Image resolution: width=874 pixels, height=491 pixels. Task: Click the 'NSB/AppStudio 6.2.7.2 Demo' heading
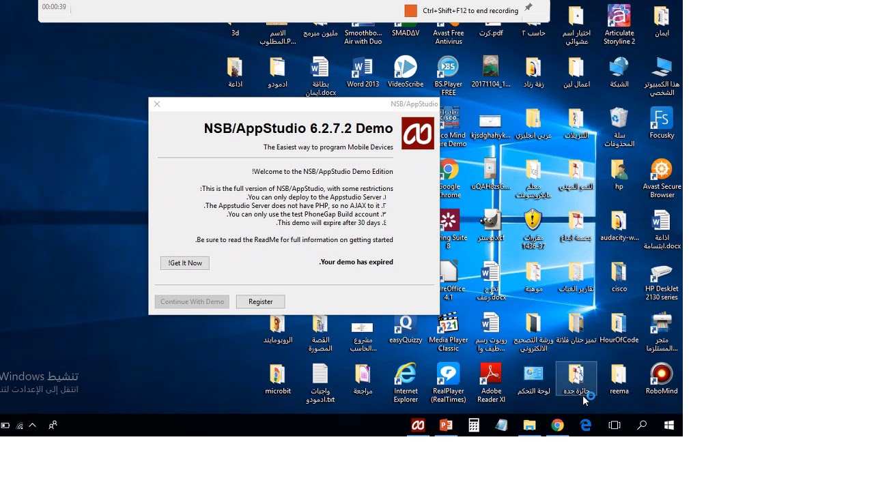click(298, 128)
